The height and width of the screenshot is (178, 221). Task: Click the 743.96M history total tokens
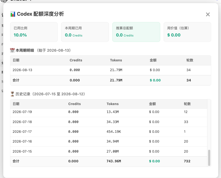(114, 161)
